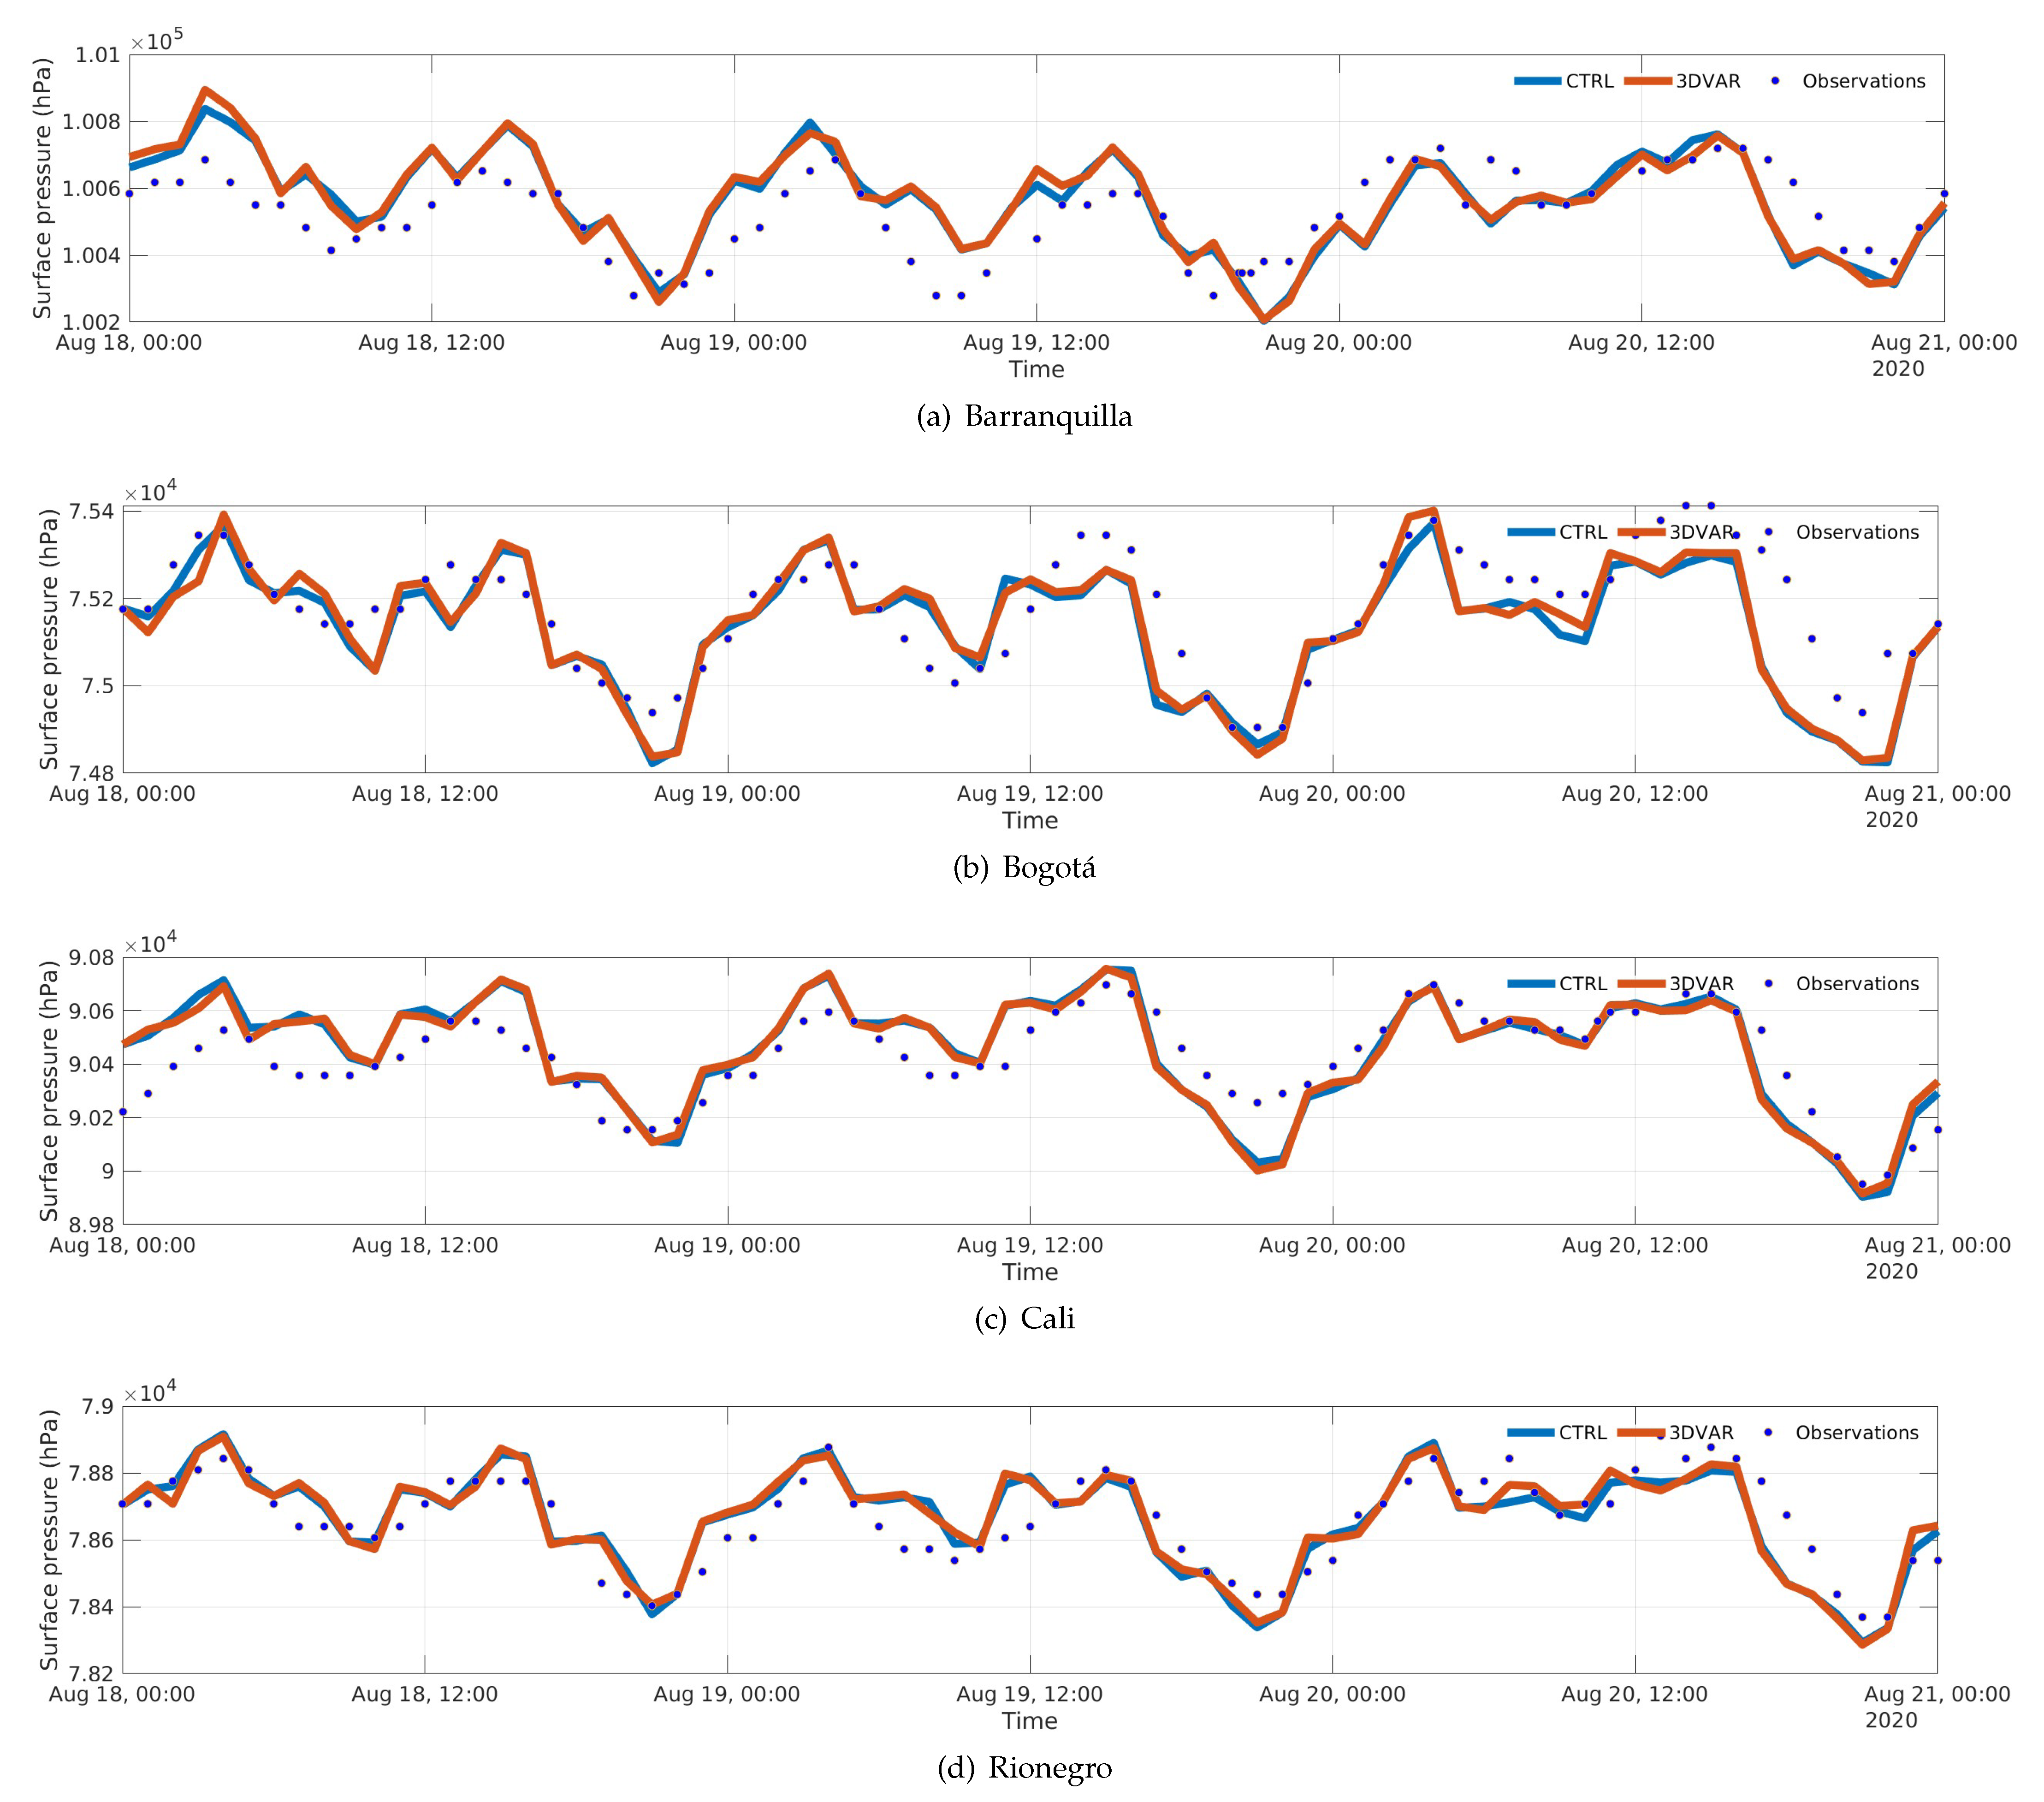The height and width of the screenshot is (1802, 2044).
Task: Click "Aug 19, 00:00" tick under Barranquilla plot
Action: 733,343
